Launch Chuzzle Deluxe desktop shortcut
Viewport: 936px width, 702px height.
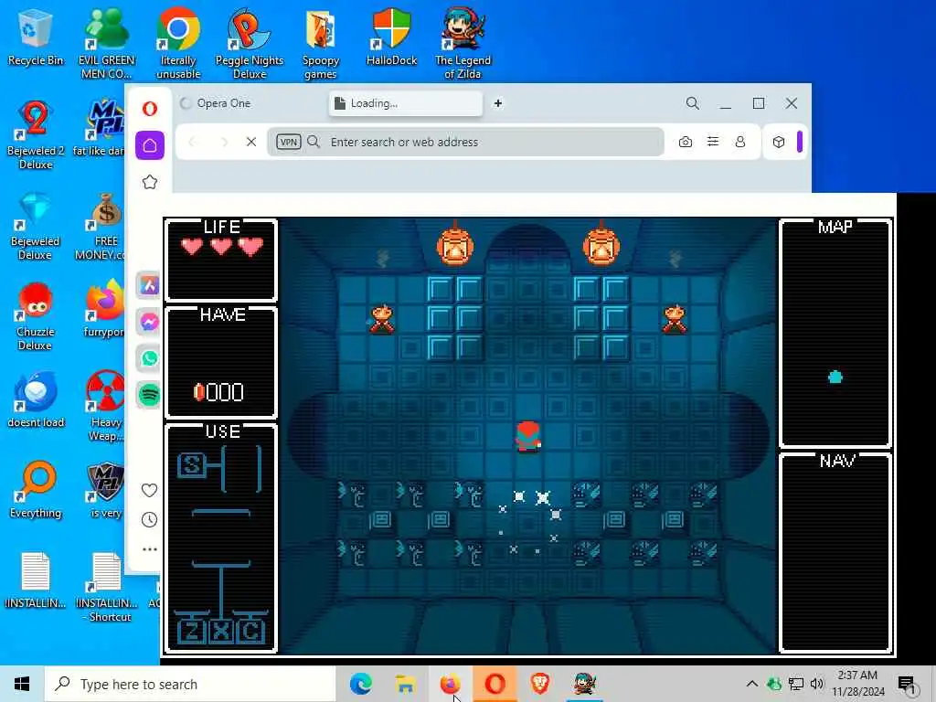[36, 316]
